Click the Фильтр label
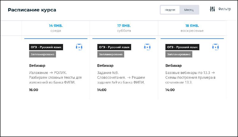This screenshot has height=137, width=238. pyautogui.click(x=224, y=9)
